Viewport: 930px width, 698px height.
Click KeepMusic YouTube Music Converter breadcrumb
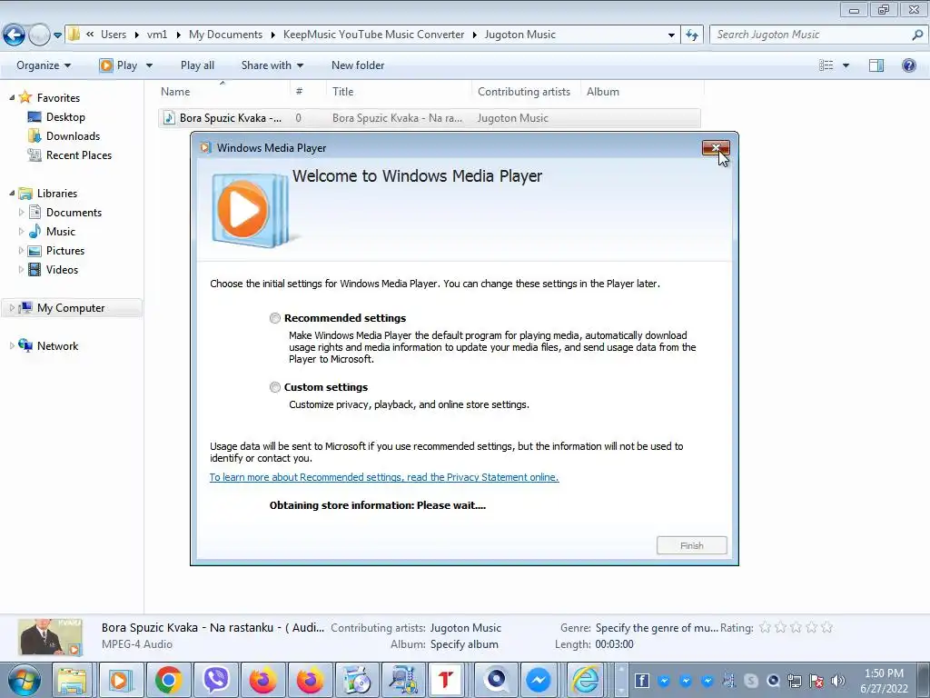[373, 35]
